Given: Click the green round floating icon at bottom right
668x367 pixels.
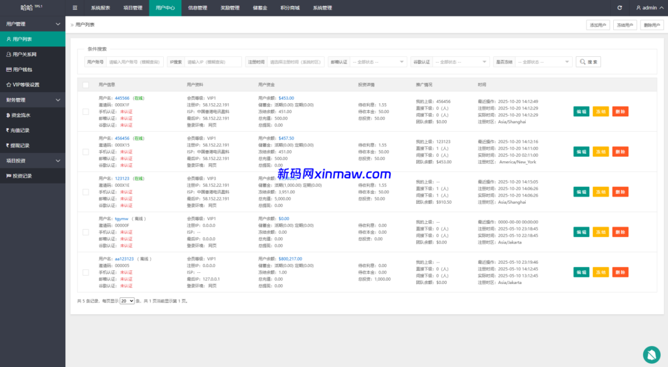Looking at the screenshot, I should coord(652,355).
